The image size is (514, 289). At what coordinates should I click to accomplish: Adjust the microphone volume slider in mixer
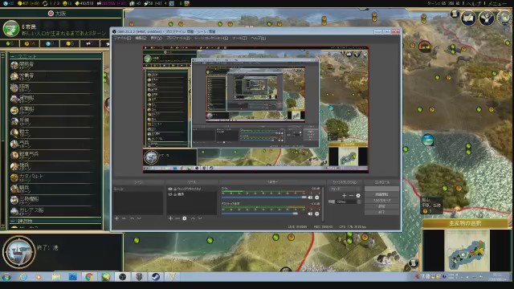pos(264,197)
